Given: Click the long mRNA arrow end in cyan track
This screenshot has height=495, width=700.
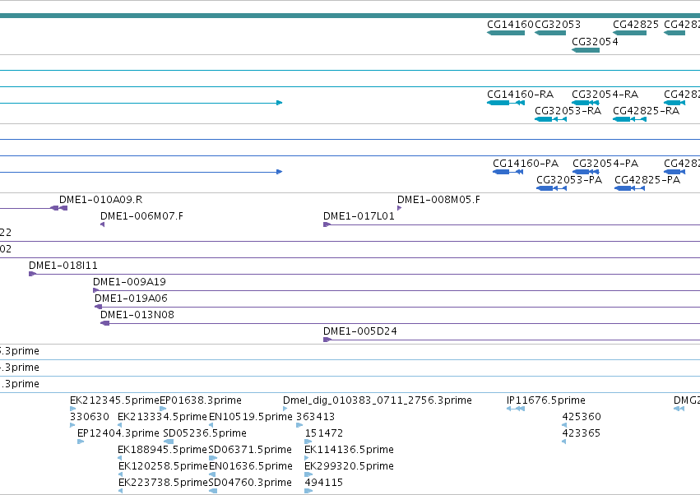Looking at the screenshot, I should point(280,103).
